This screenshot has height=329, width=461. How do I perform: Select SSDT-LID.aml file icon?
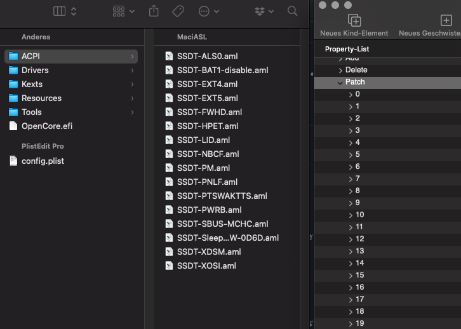coord(169,140)
